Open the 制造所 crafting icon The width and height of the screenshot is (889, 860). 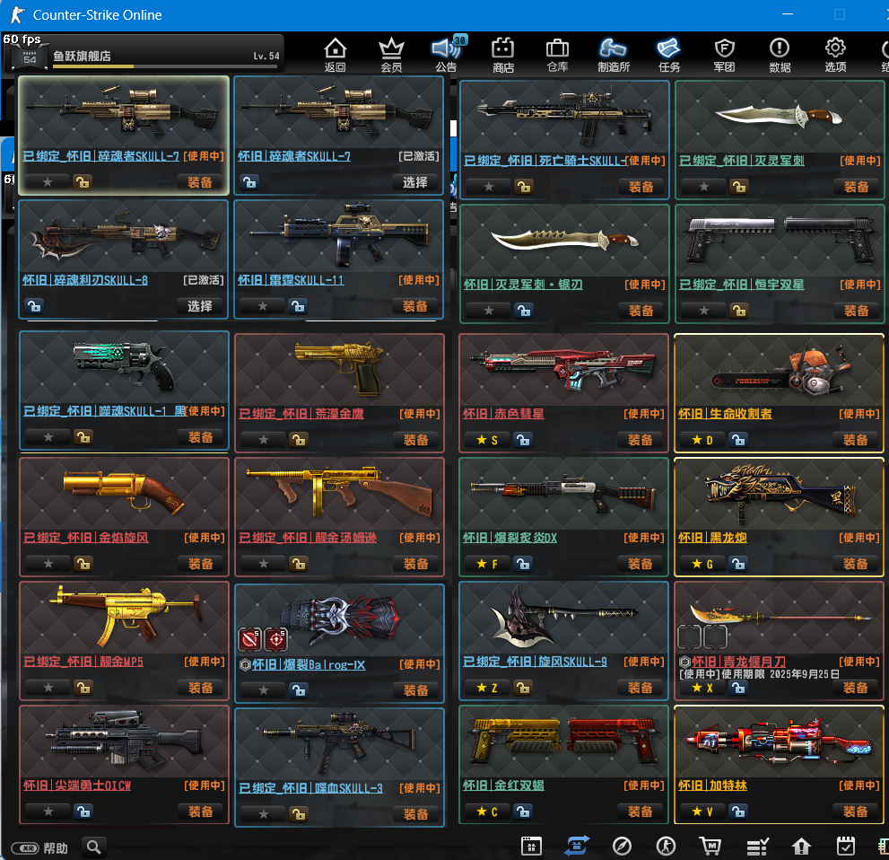614,55
